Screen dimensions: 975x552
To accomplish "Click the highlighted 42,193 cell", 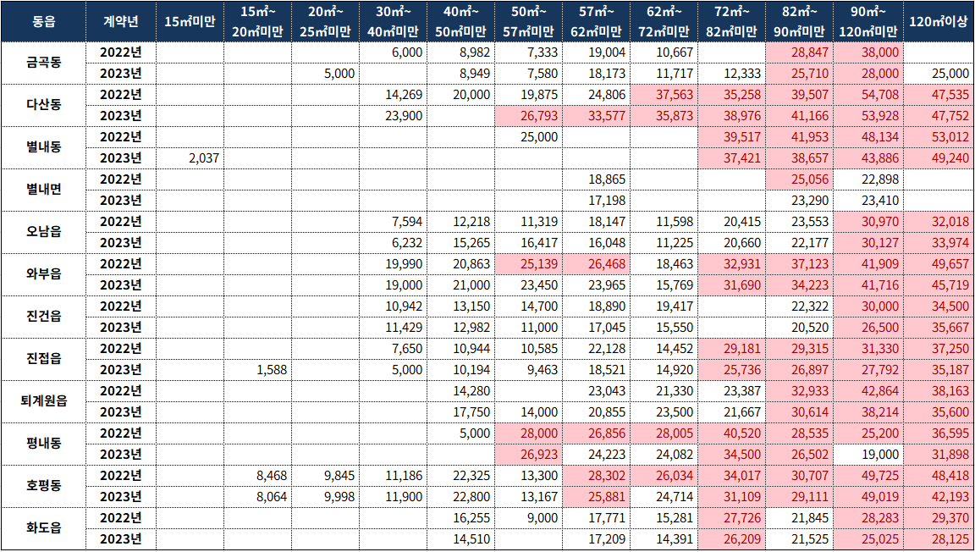I will click(x=939, y=497).
